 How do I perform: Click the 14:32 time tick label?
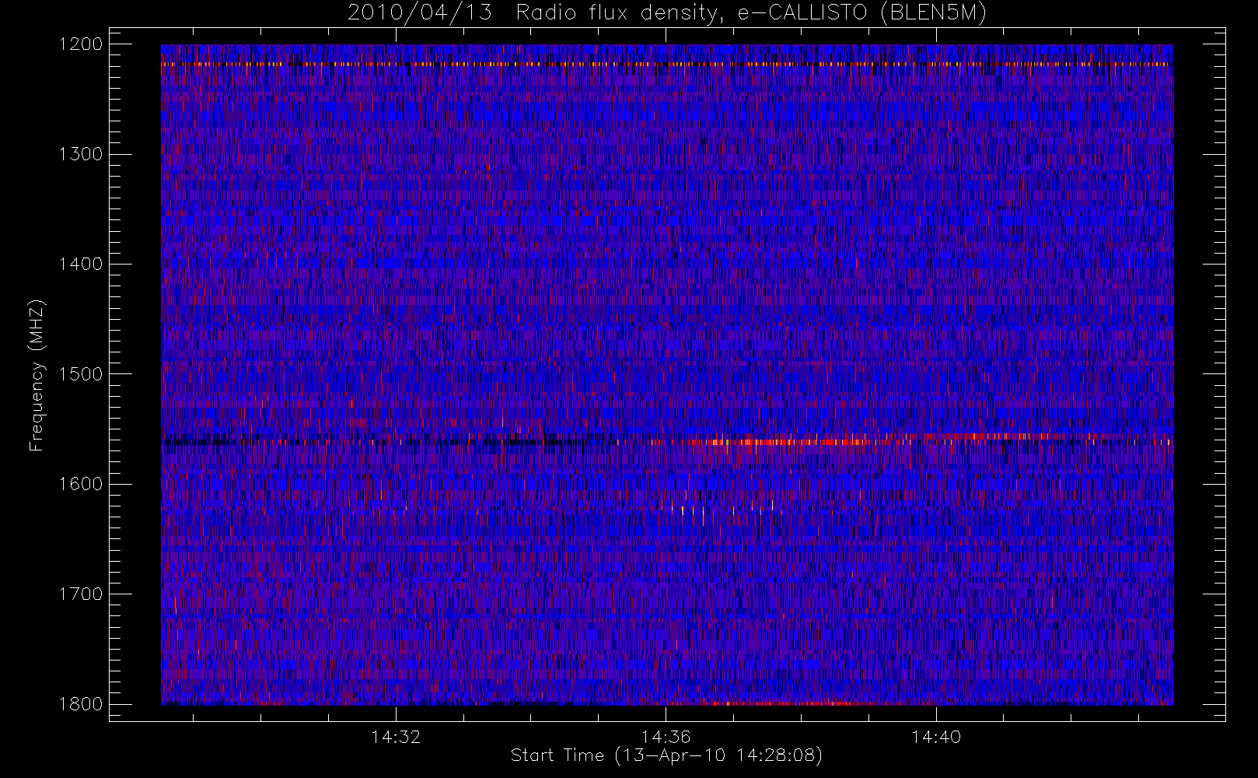(396, 737)
